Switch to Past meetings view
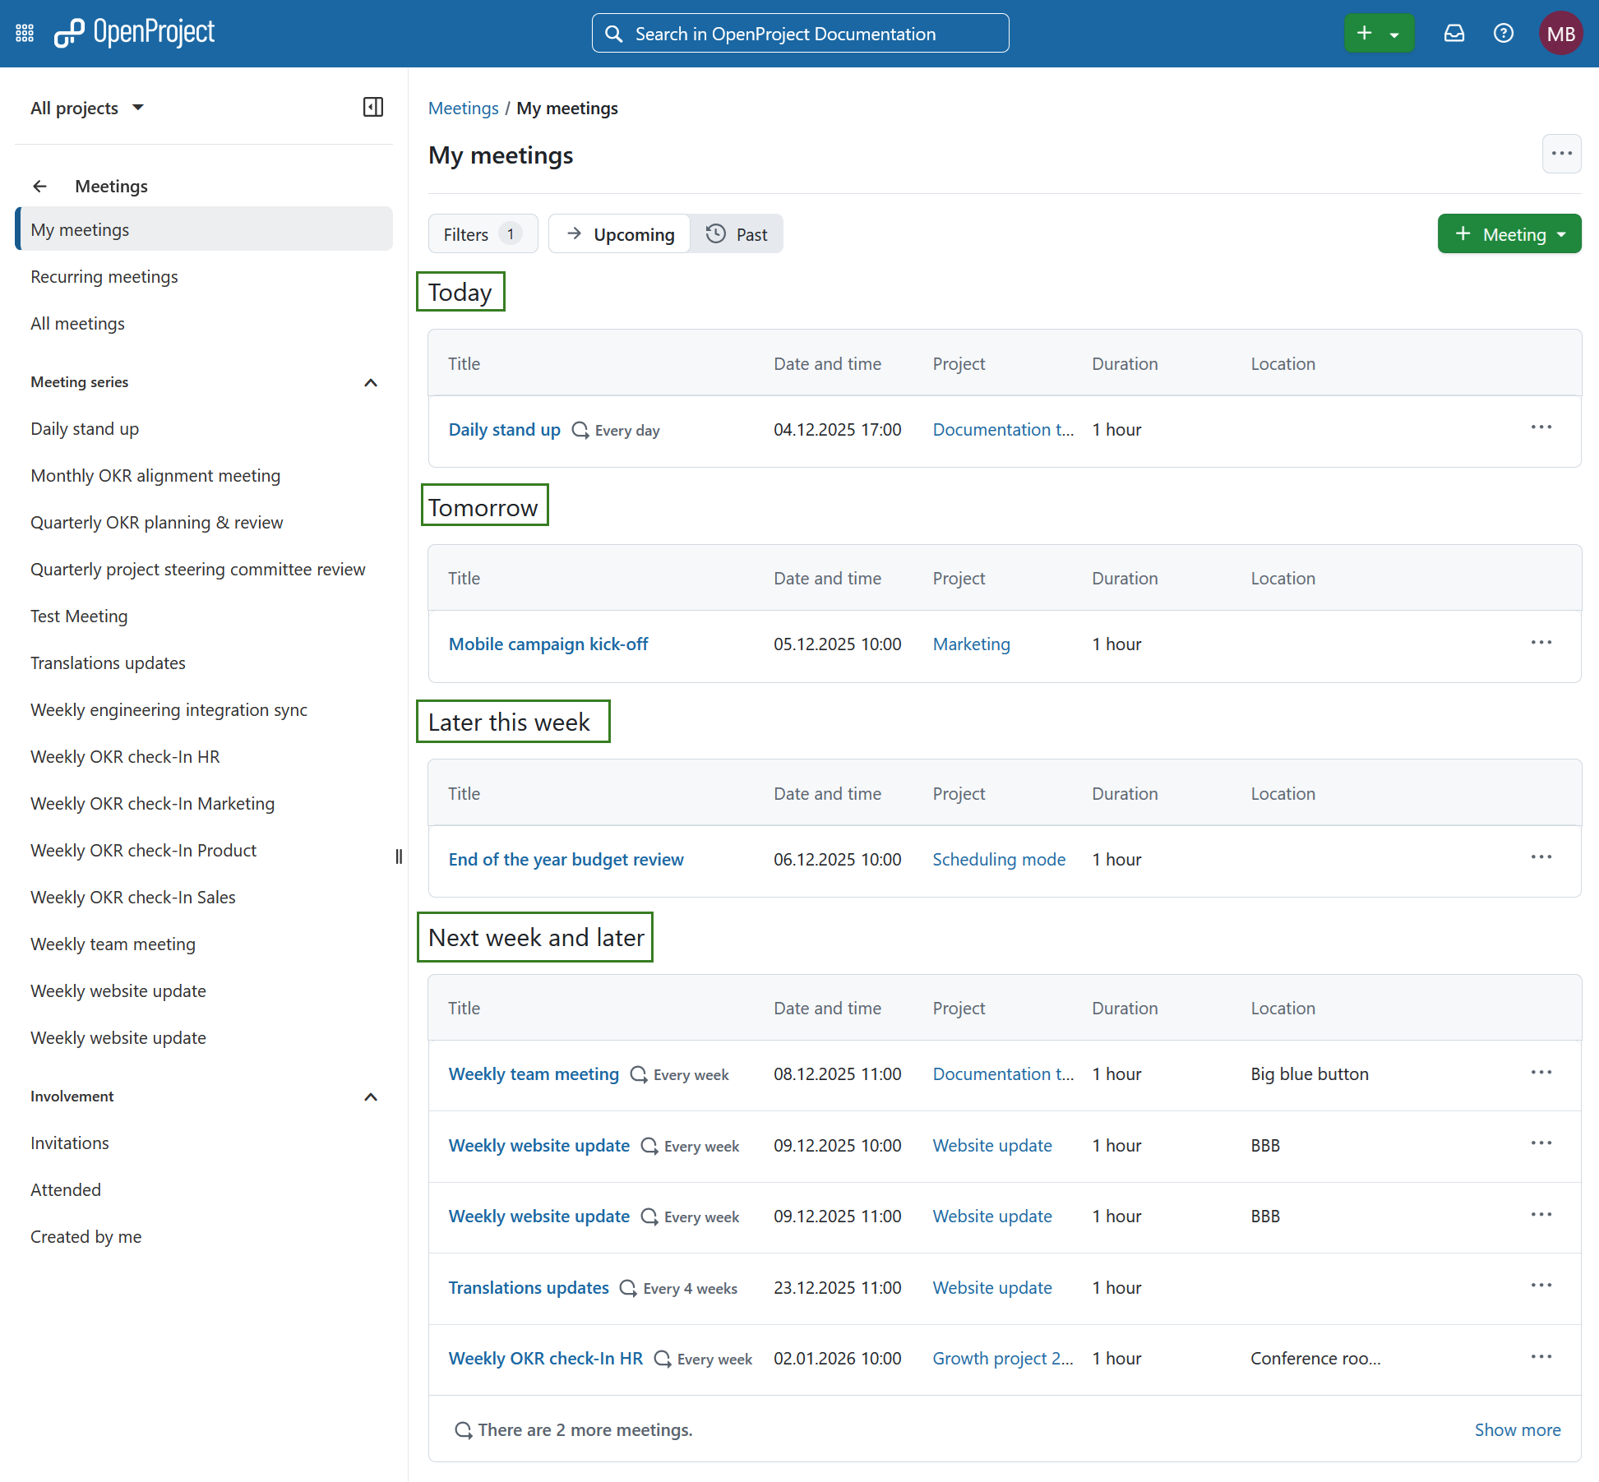 coord(737,233)
